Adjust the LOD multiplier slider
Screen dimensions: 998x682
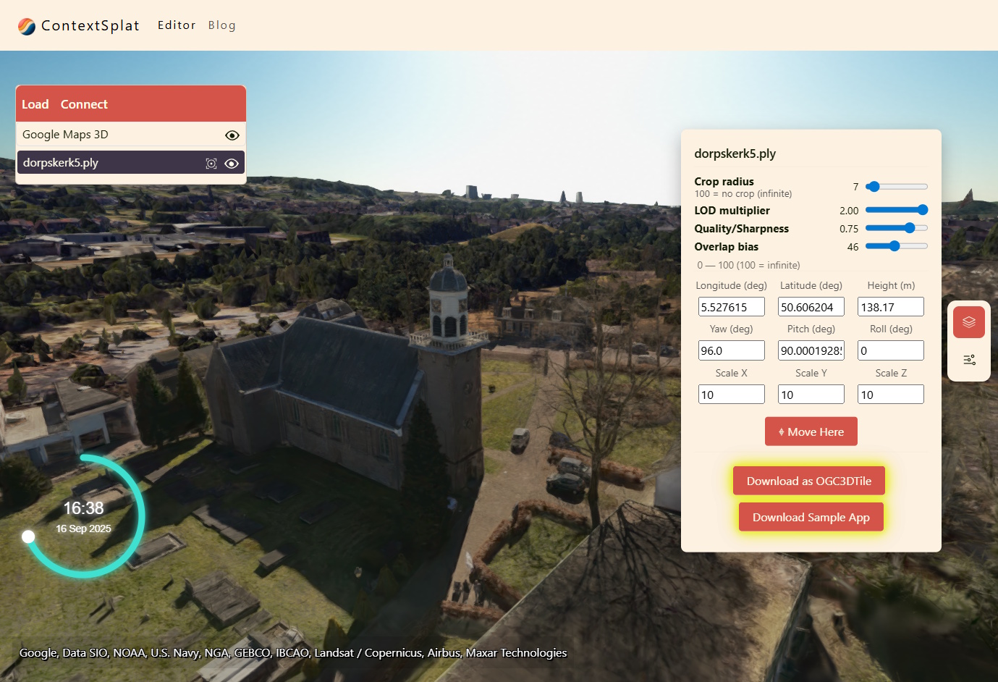pyautogui.click(x=922, y=210)
